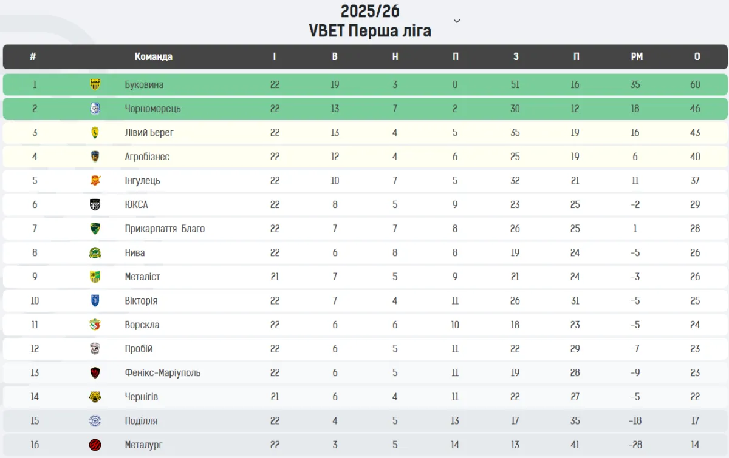
Task: Expand the 2025/26 season dropdown chevron
Action: pos(457,21)
